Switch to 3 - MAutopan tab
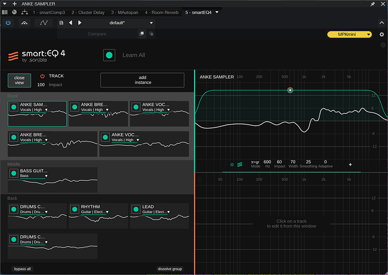 pyautogui.click(x=124, y=12)
